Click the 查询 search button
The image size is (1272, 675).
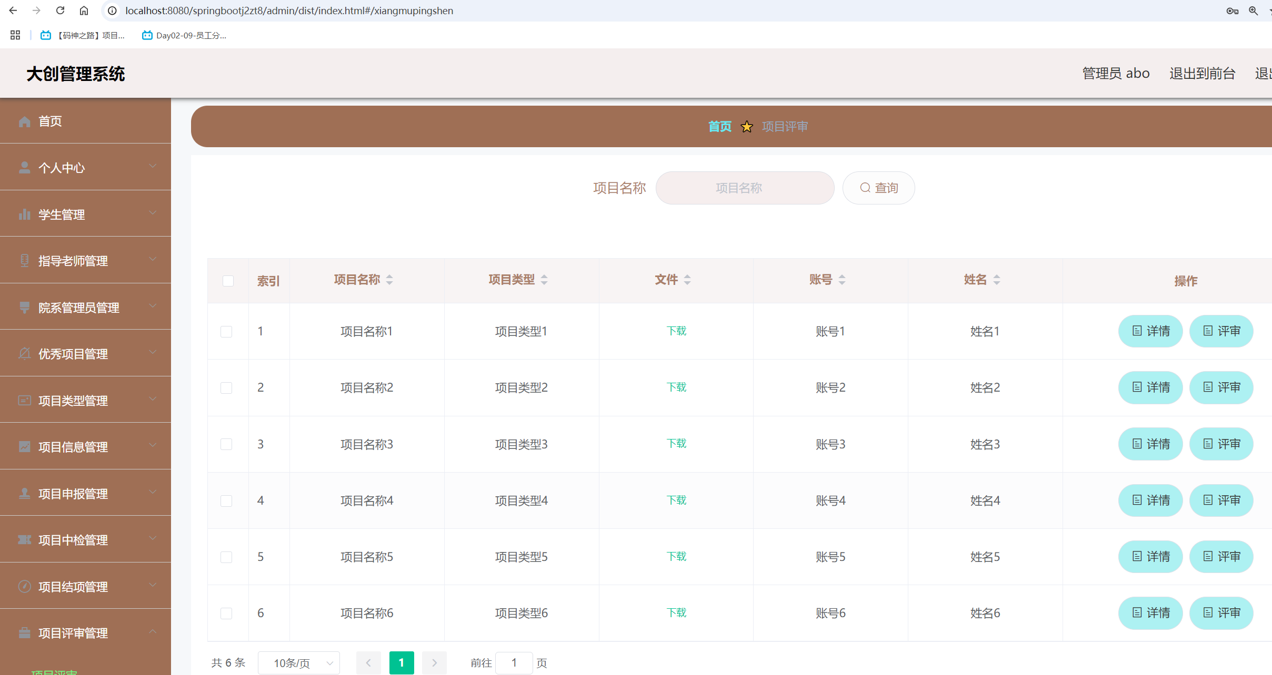tap(878, 188)
